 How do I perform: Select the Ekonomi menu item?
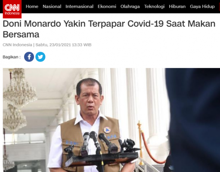click(x=107, y=6)
